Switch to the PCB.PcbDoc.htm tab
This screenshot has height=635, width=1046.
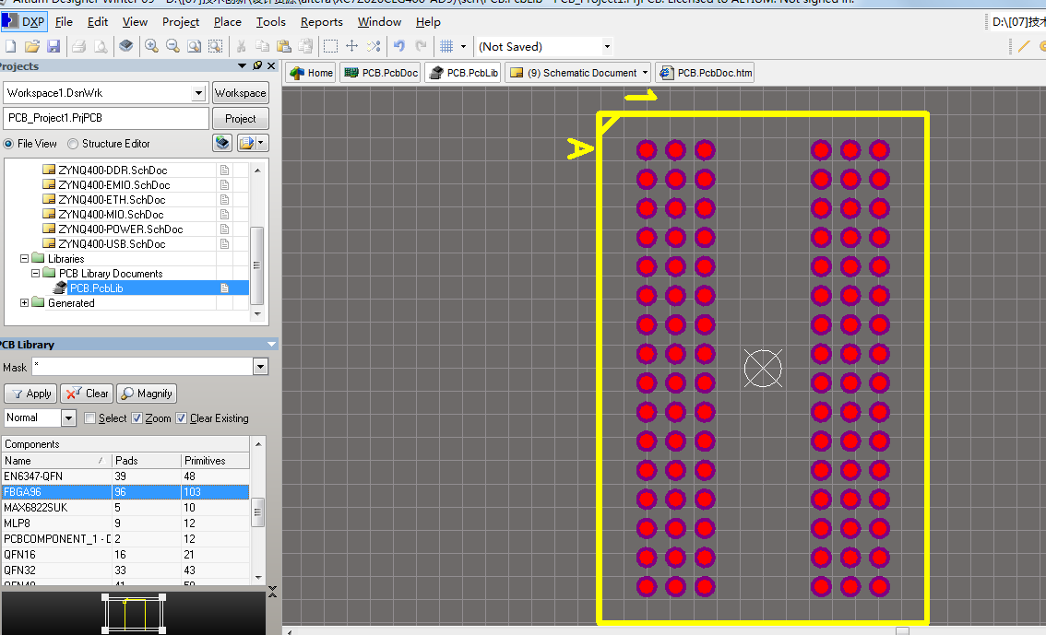click(705, 73)
